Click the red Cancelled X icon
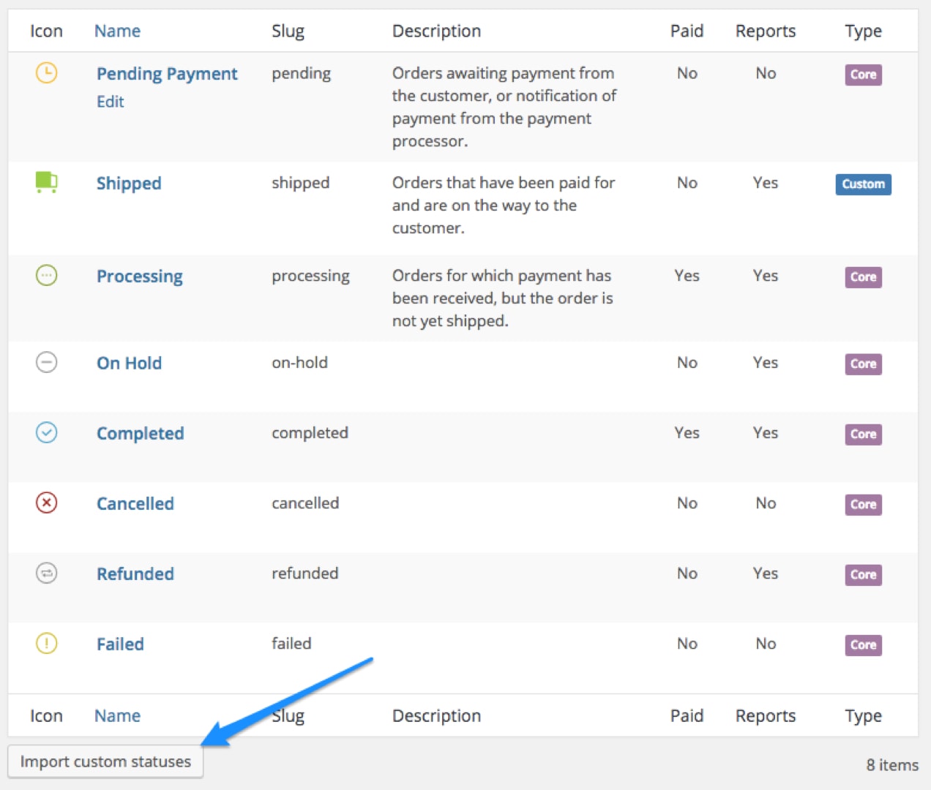931x790 pixels. (x=46, y=503)
